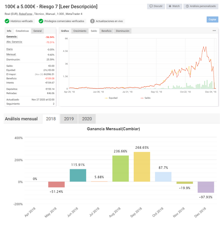Follow the RoboForex broker link
Image resolution: width=223 pixels, height=225 pixels.
point(26,14)
